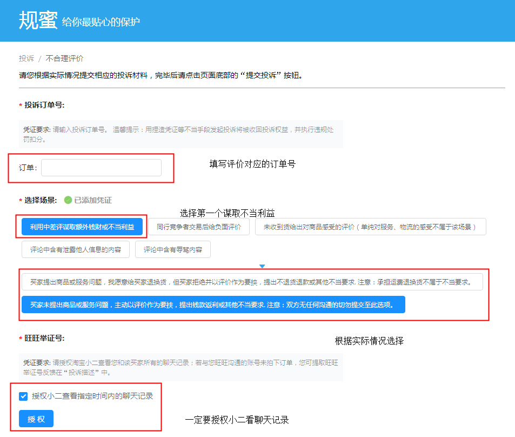Click the blue triangle below scenario buttons
Viewport: 515px width, 437px height.
pos(262,266)
